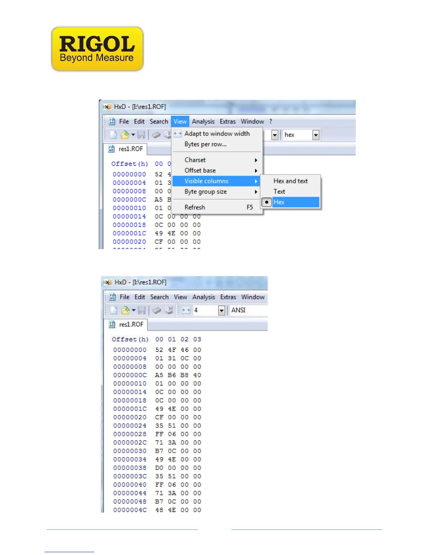Open the hex offset base dropdown arrow
The image size is (429, 555).
click(316, 135)
